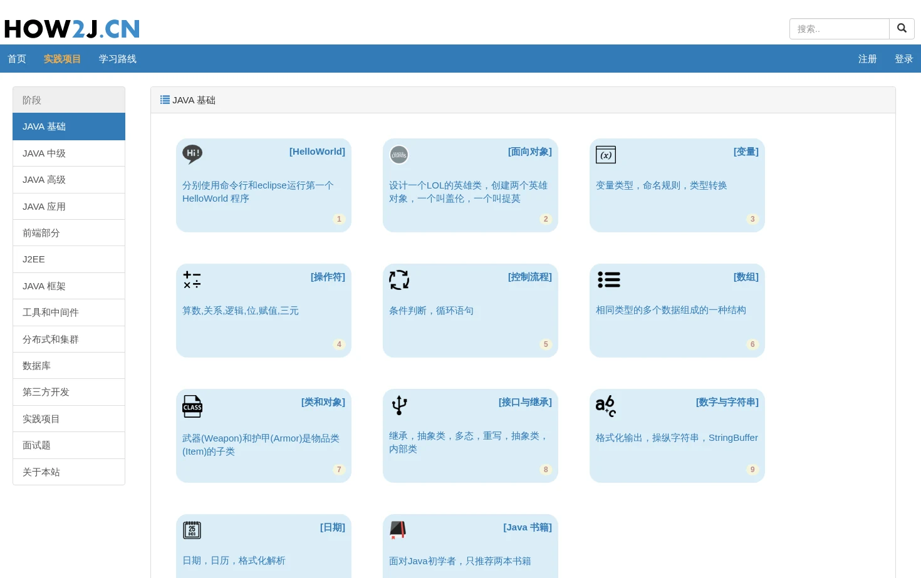
Task: Select JAVA 基础 in the sidebar
Action: (69, 126)
